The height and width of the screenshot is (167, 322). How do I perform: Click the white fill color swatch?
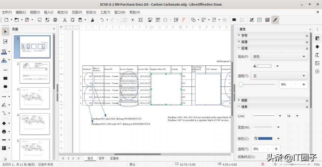(264, 66)
